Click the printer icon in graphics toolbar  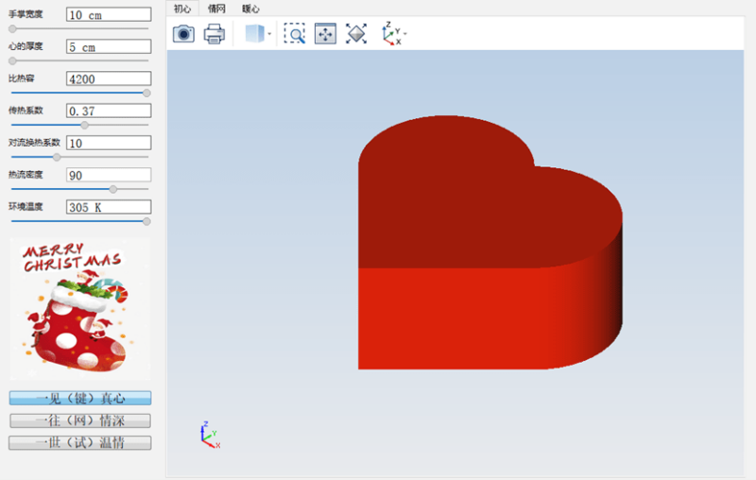click(215, 34)
